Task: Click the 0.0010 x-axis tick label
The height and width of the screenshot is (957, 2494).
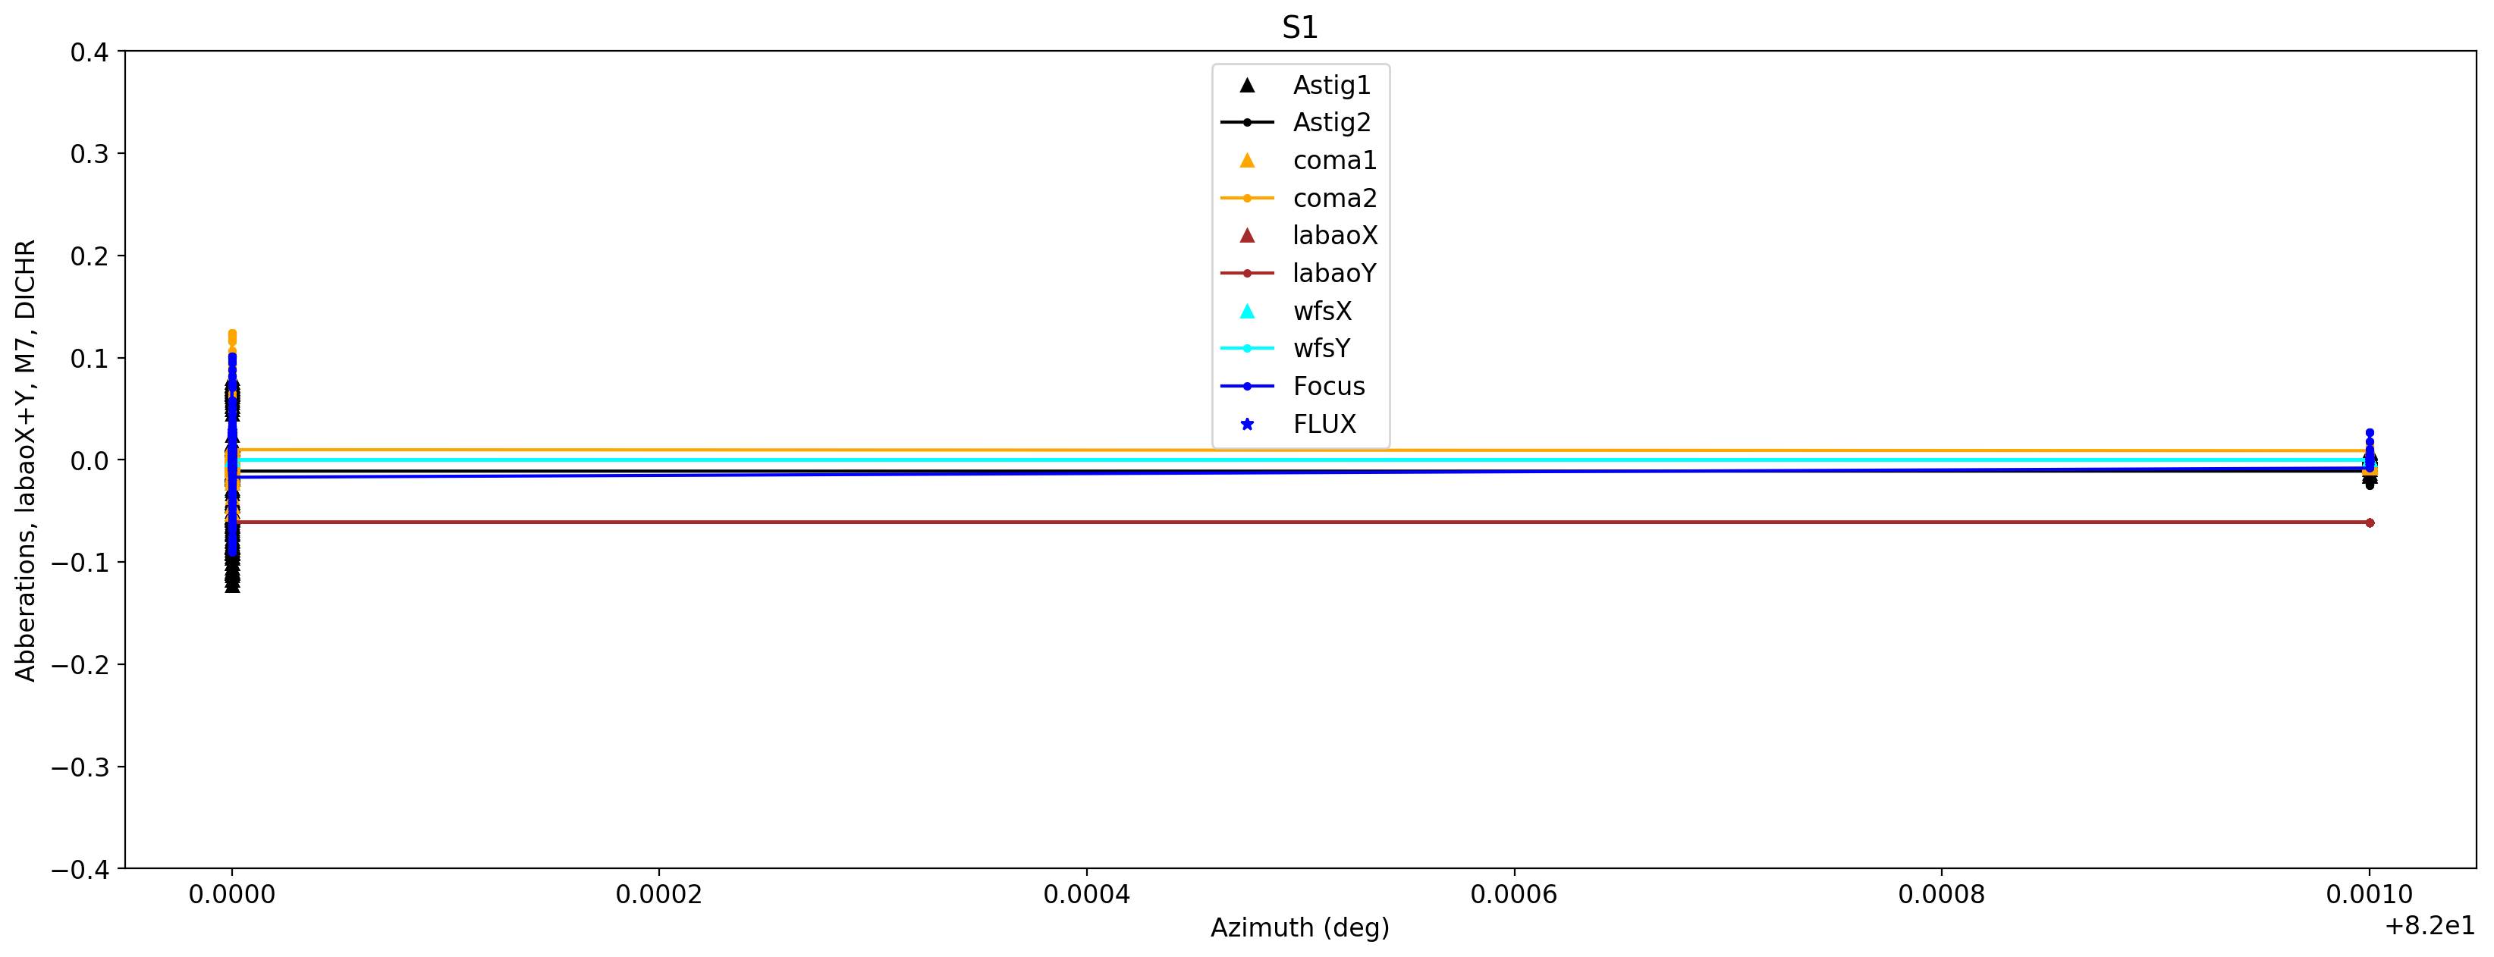Action: pos(2369,895)
